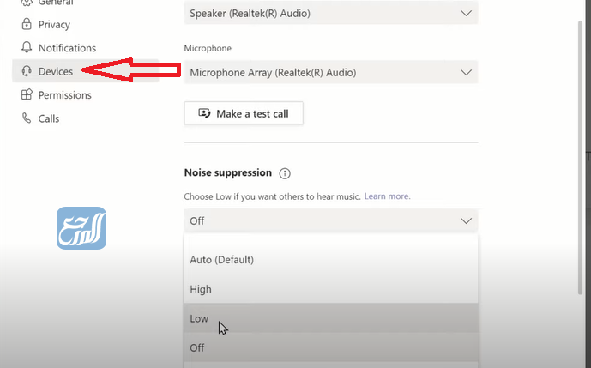Screen dimensions: 591x368
Task: Click the Noise suppression info icon
Action: 285,173
